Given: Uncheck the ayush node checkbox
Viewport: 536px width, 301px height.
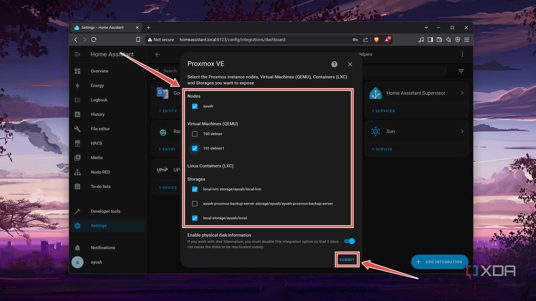Looking at the screenshot, I should (x=195, y=106).
